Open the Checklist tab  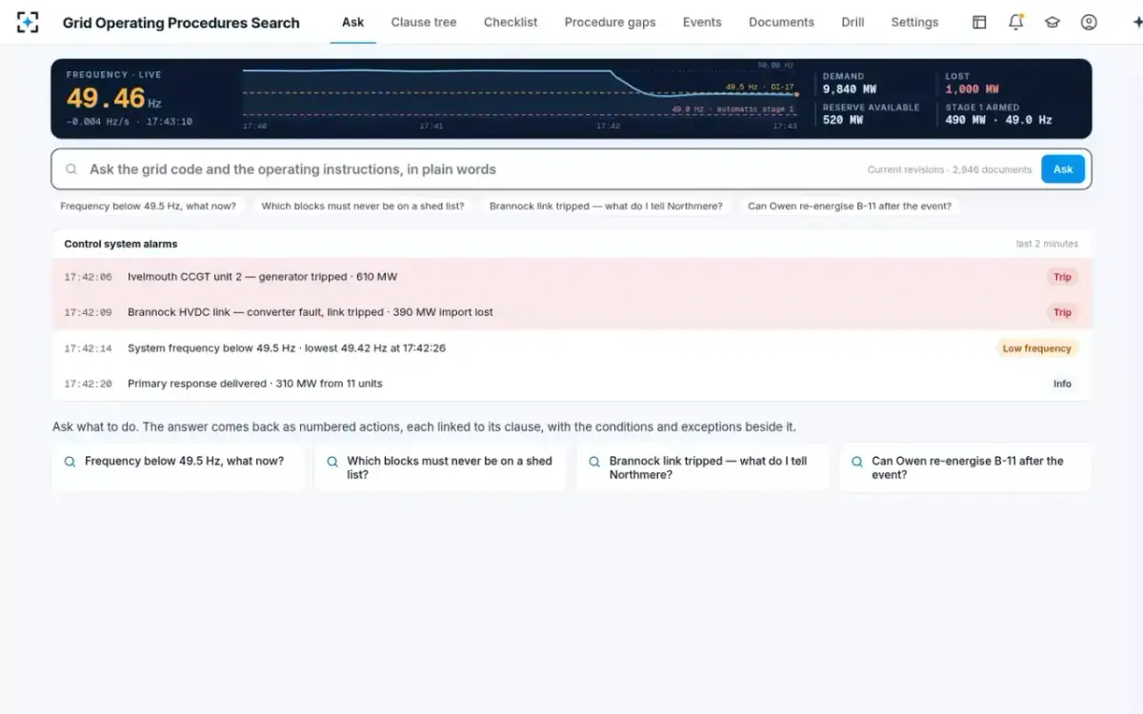click(x=511, y=22)
